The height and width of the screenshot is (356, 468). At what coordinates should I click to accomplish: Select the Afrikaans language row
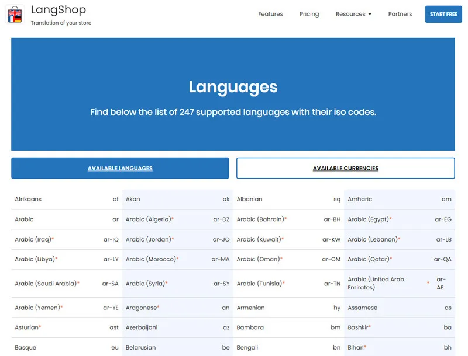[67, 199]
